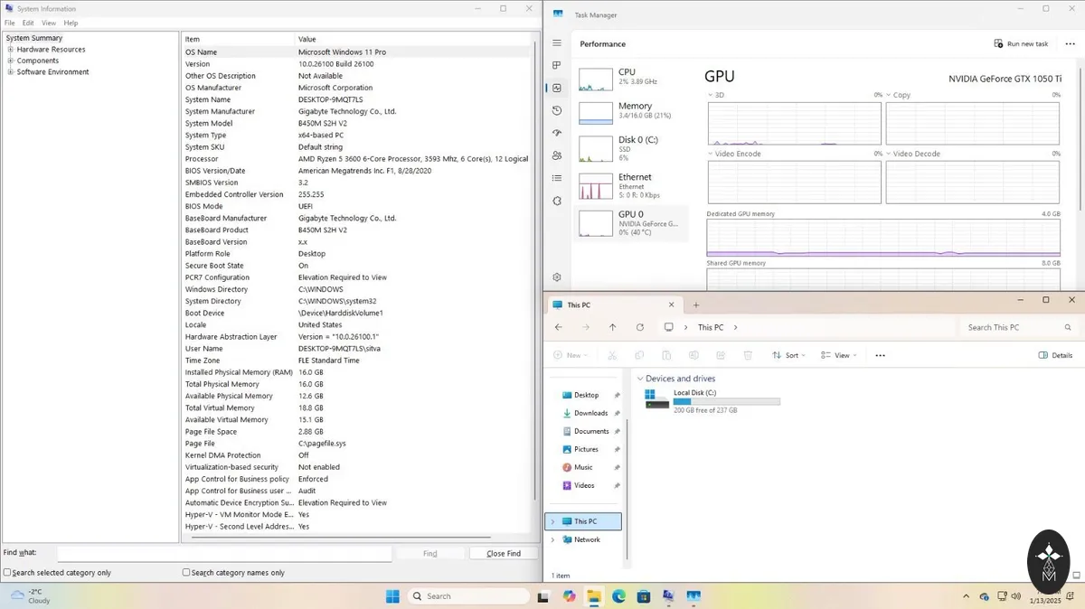The width and height of the screenshot is (1085, 609).
Task: Click the Local Disk (C:) drive icon
Action: 657,399
